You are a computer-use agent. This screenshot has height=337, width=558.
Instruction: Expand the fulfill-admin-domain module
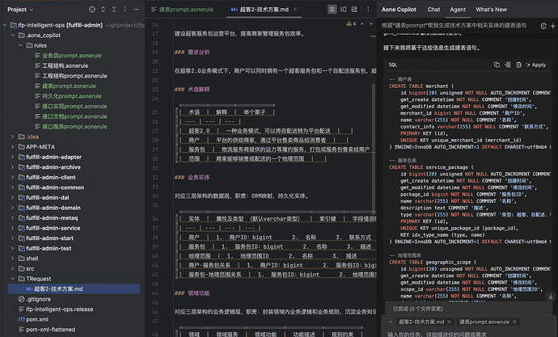point(13,208)
